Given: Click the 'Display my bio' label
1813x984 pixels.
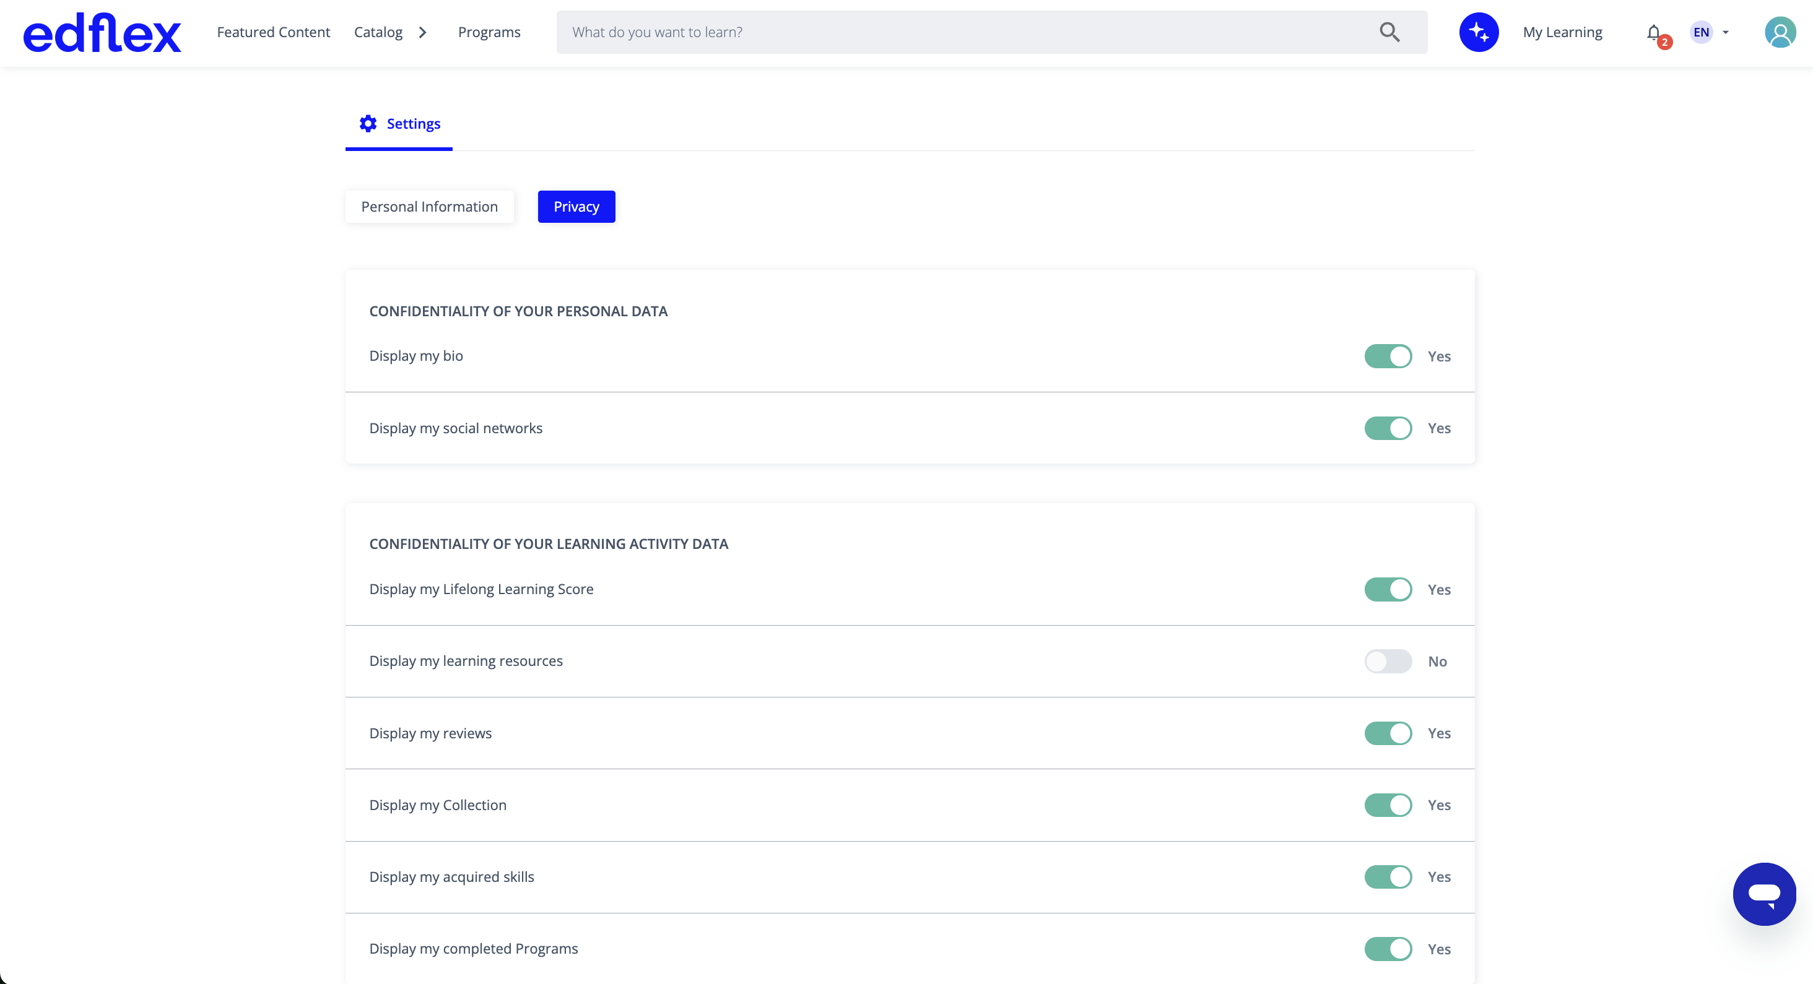Looking at the screenshot, I should (416, 356).
